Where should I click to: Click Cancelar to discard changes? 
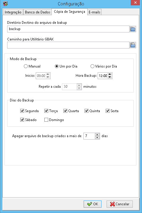(120, 204)
